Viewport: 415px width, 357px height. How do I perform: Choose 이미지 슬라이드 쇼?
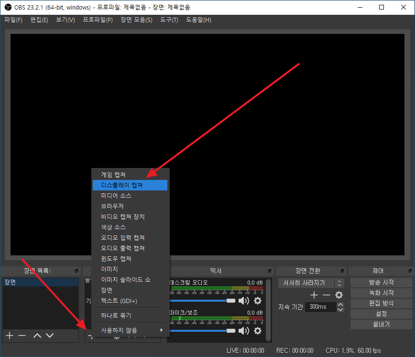[x=130, y=280]
